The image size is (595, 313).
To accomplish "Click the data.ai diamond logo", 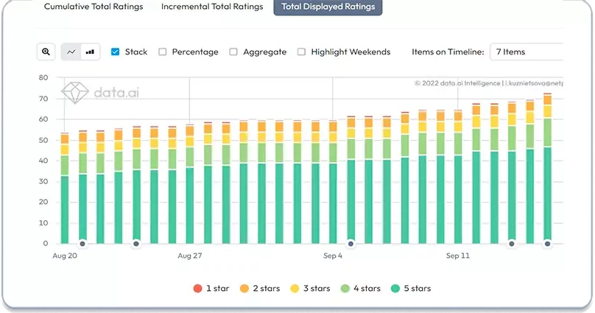I will (75, 92).
